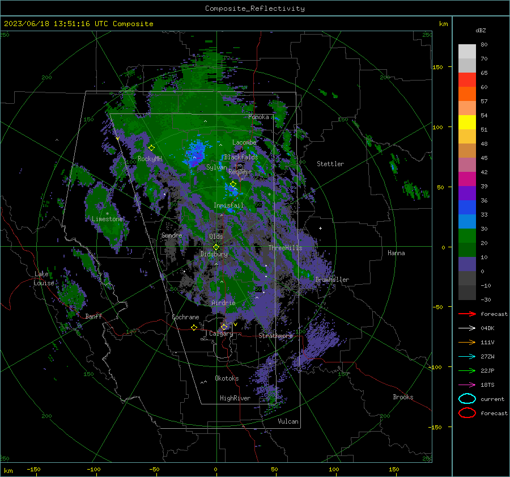Screen dimensions: 510x477
Task: Click the Brooks city label
Action: tap(403, 397)
